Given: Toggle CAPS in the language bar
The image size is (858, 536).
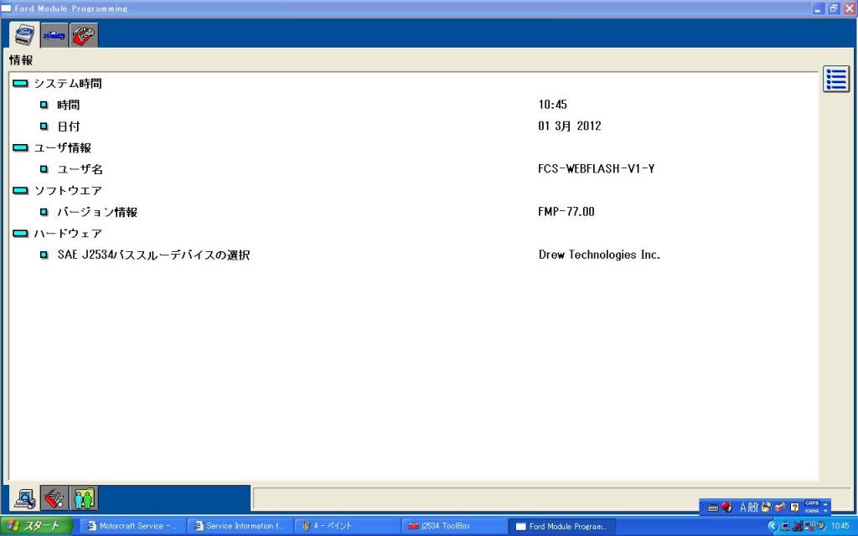Looking at the screenshot, I should pos(812,503).
